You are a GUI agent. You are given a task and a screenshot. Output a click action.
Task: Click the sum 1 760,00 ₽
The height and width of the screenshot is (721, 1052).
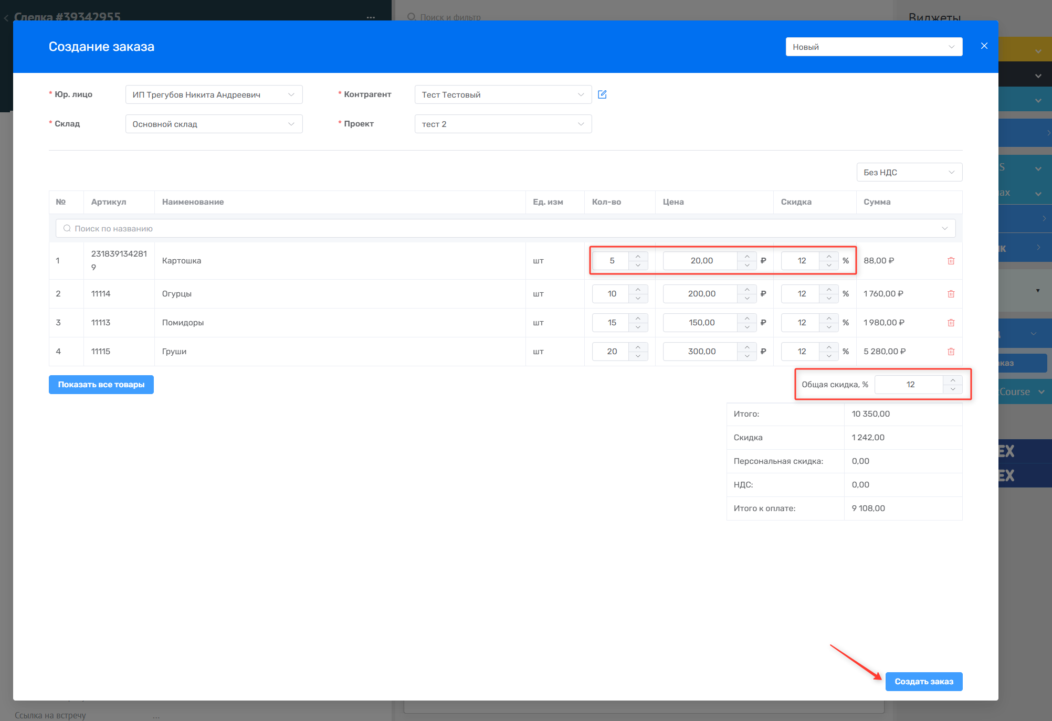tap(883, 294)
